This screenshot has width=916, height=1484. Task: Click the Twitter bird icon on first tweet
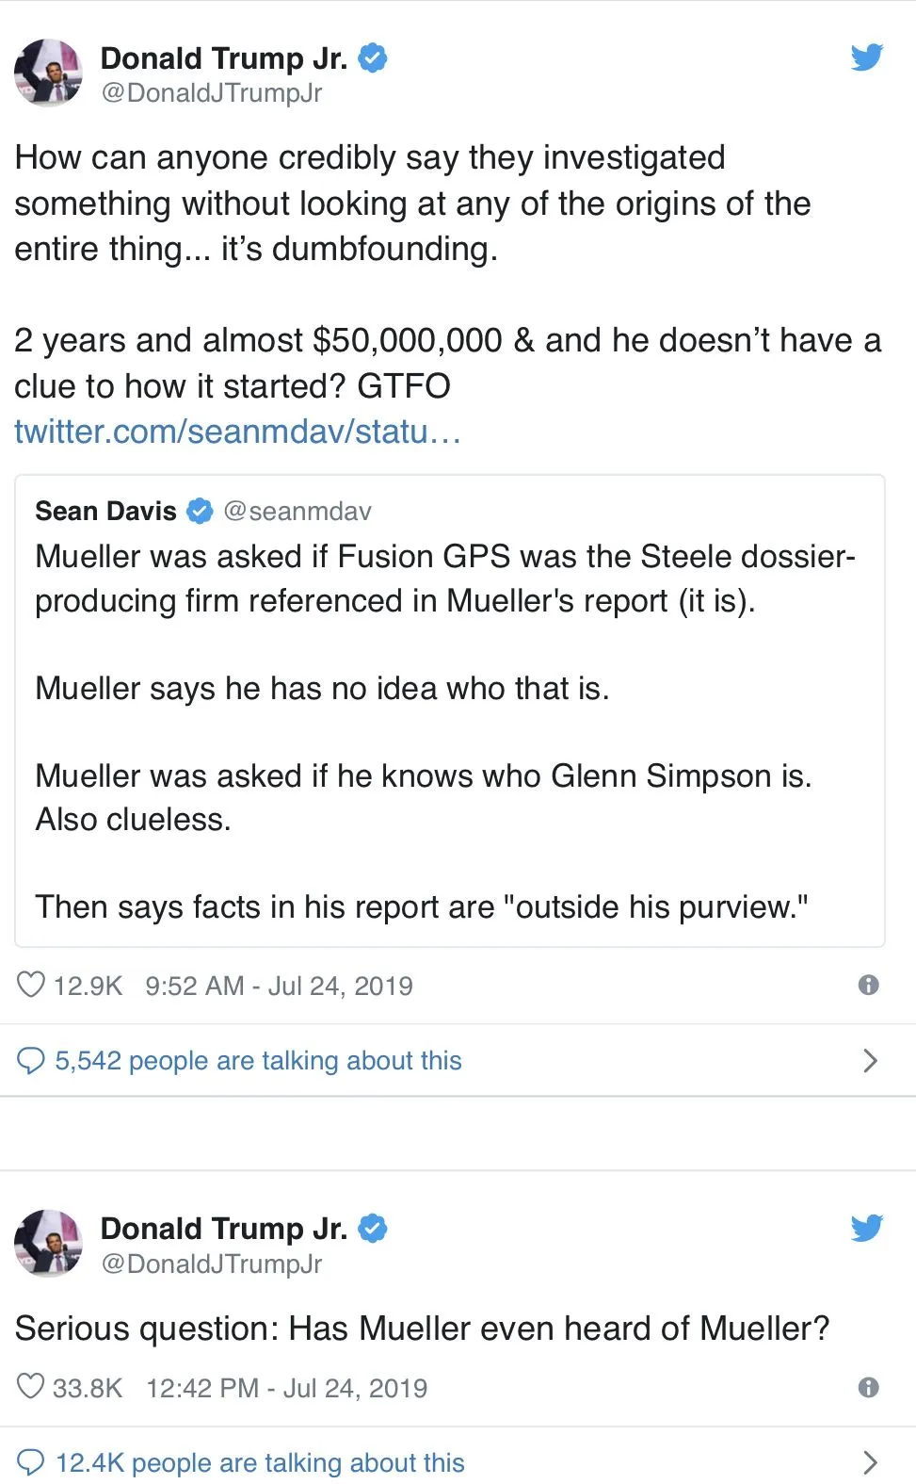tap(866, 57)
